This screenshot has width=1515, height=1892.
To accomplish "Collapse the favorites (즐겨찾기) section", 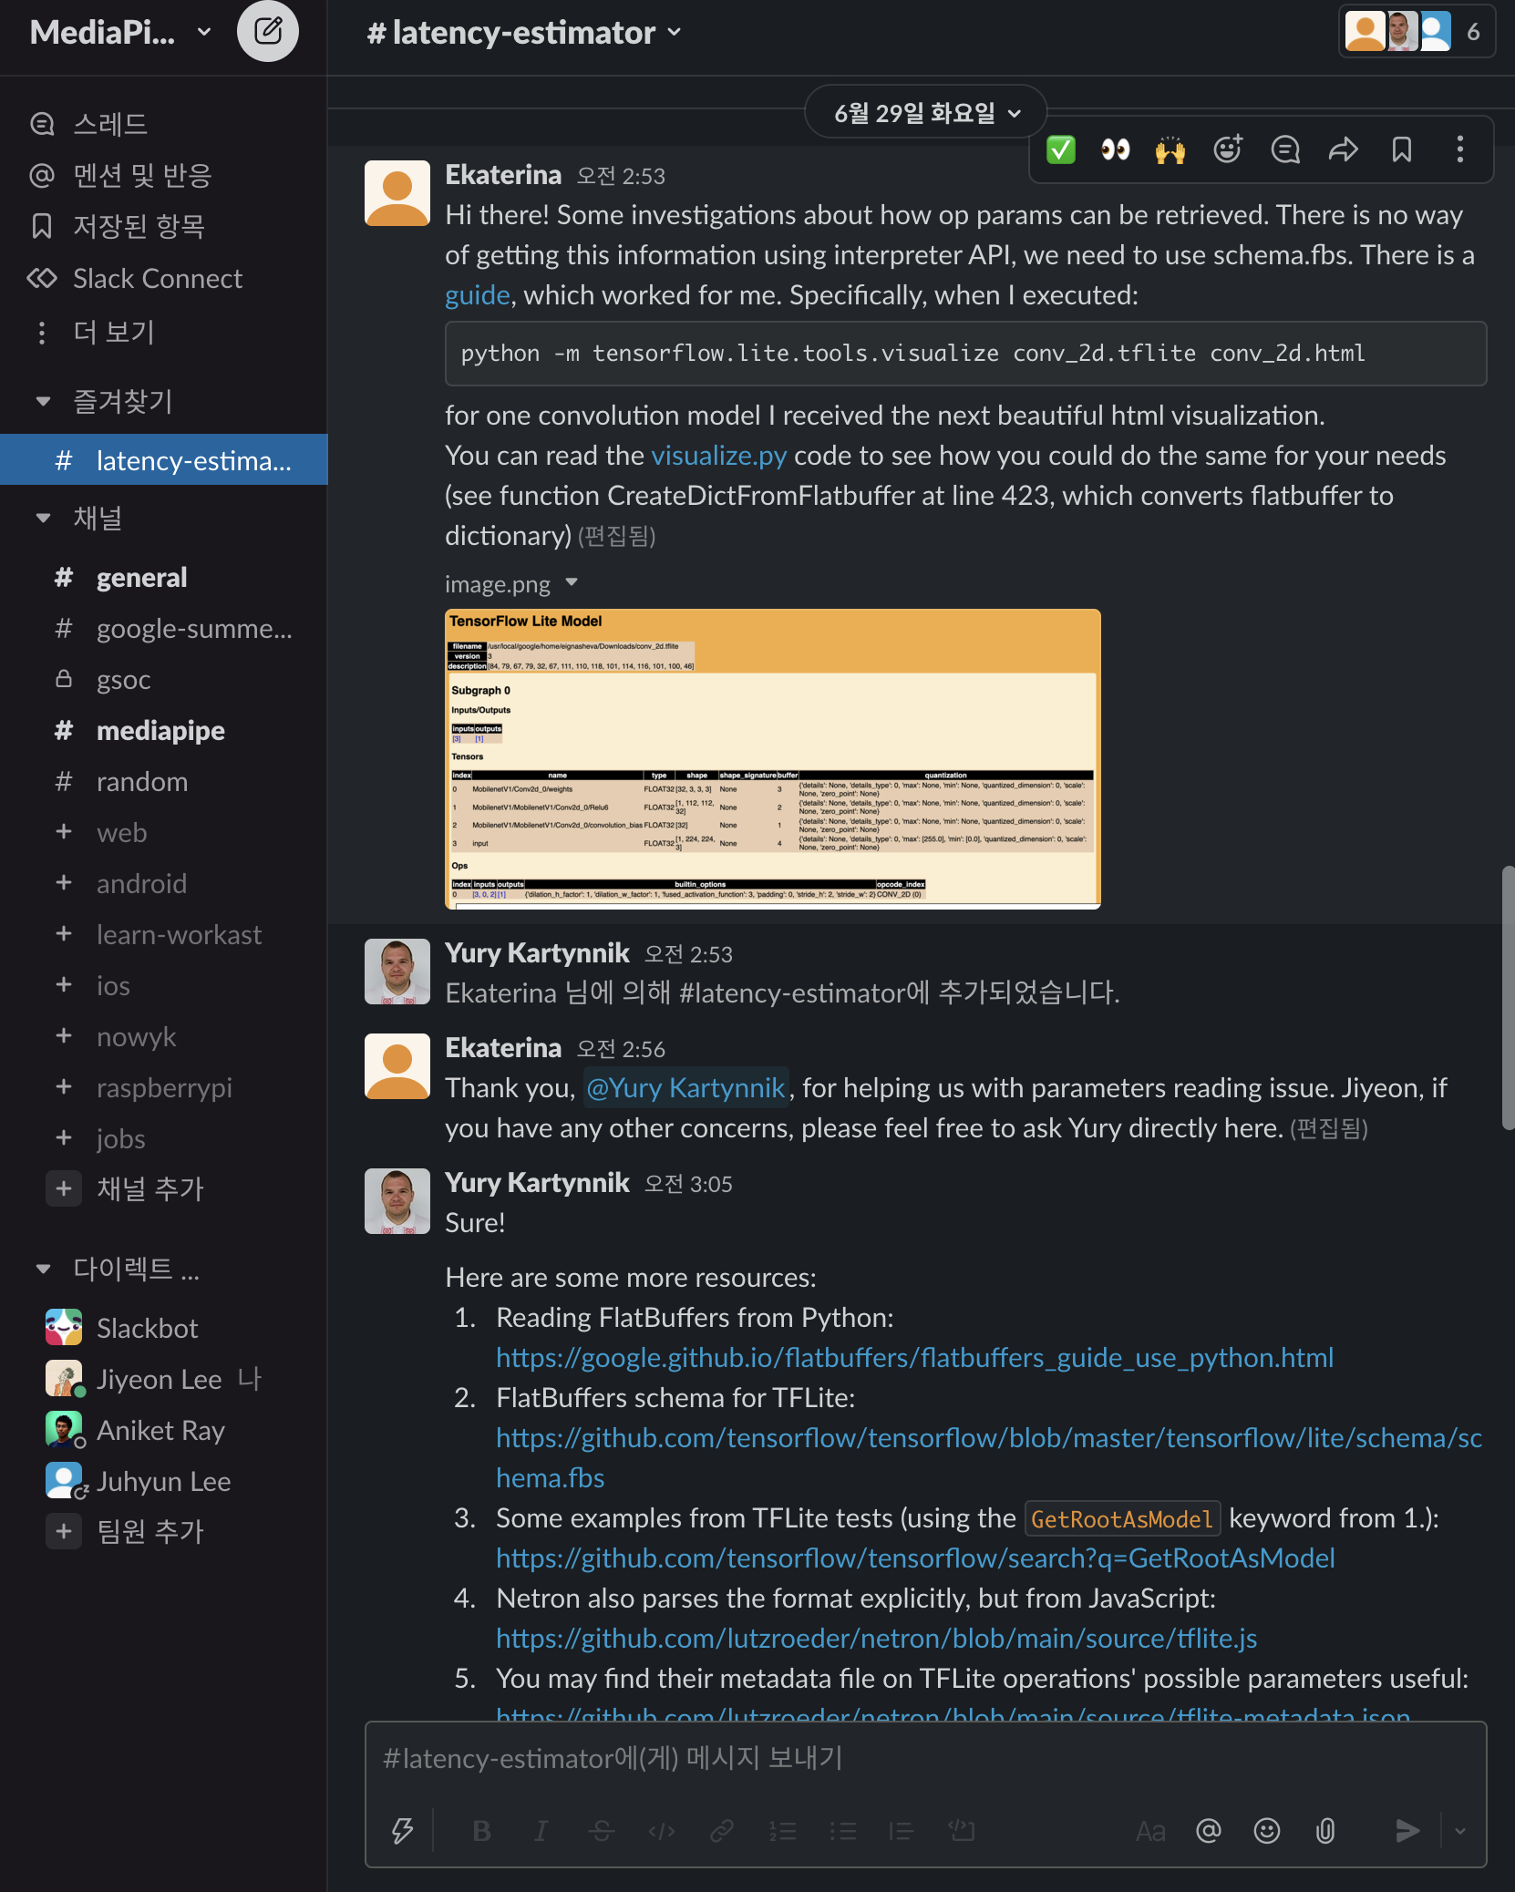I will tap(43, 401).
